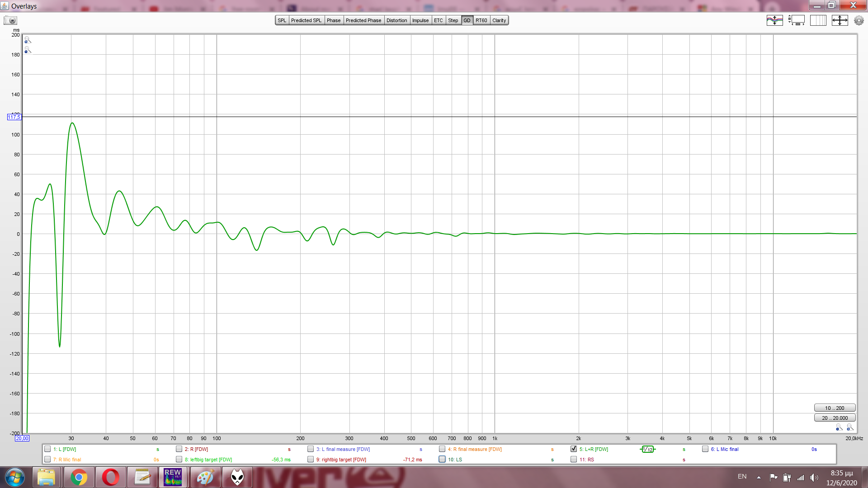Open the Paint palette taskbar icon
868x488 pixels.
pyautogui.click(x=205, y=477)
